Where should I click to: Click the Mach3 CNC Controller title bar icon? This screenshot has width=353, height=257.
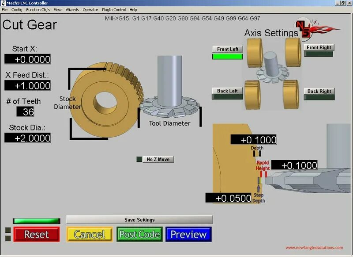tap(4, 3)
